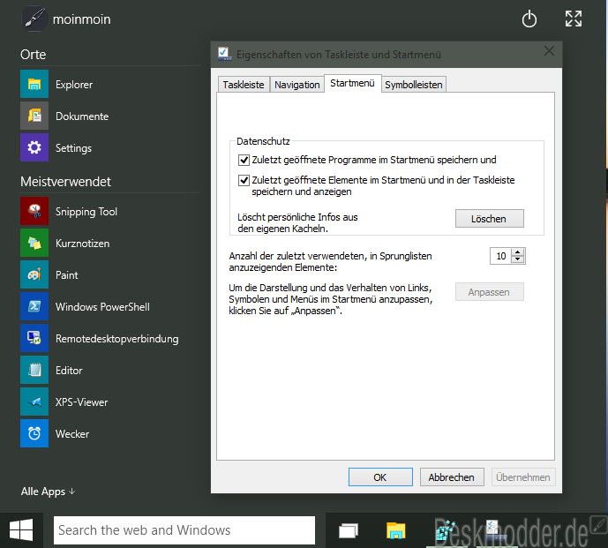This screenshot has height=548, width=608.
Task: Open the Wecker alarm clock icon
Action: pyautogui.click(x=34, y=433)
